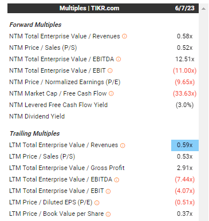Click the NTM Price / Sales (P/S) label
Screen dimensions: 209x221
pyautogui.click(x=43, y=48)
